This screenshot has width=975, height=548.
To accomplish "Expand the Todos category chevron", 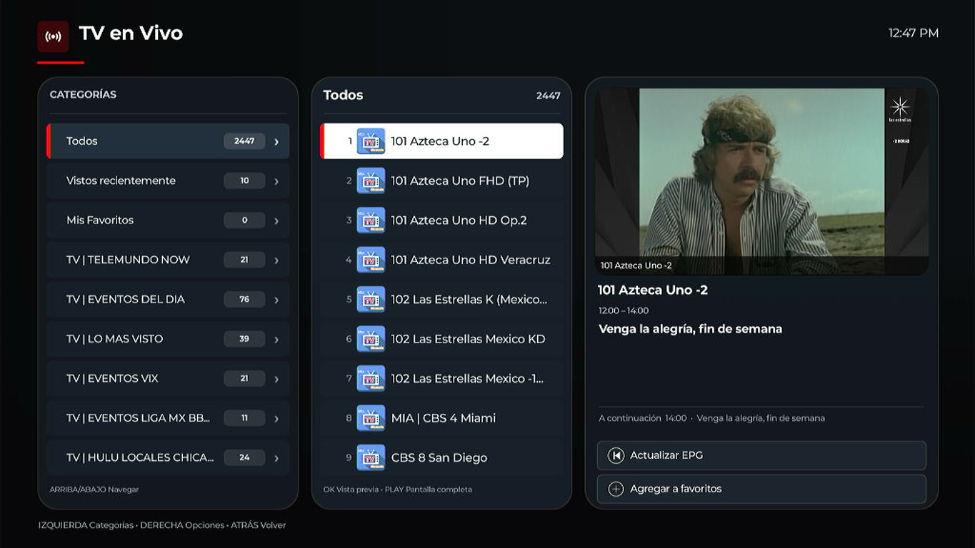I will click(276, 141).
